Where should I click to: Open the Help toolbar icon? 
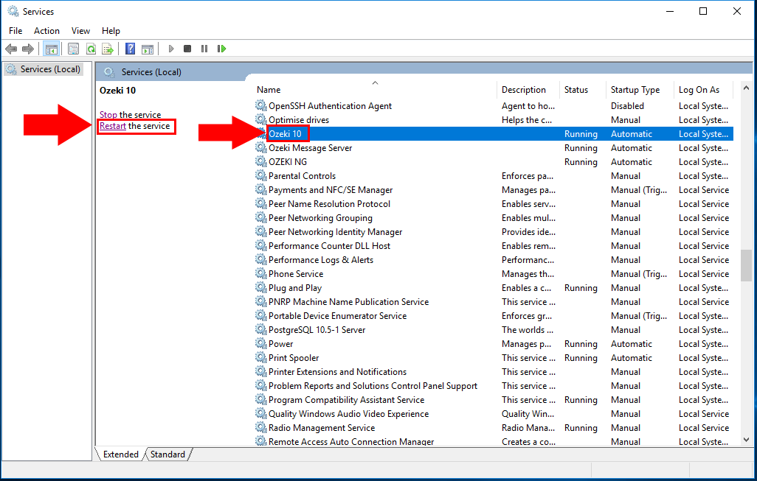tap(131, 49)
